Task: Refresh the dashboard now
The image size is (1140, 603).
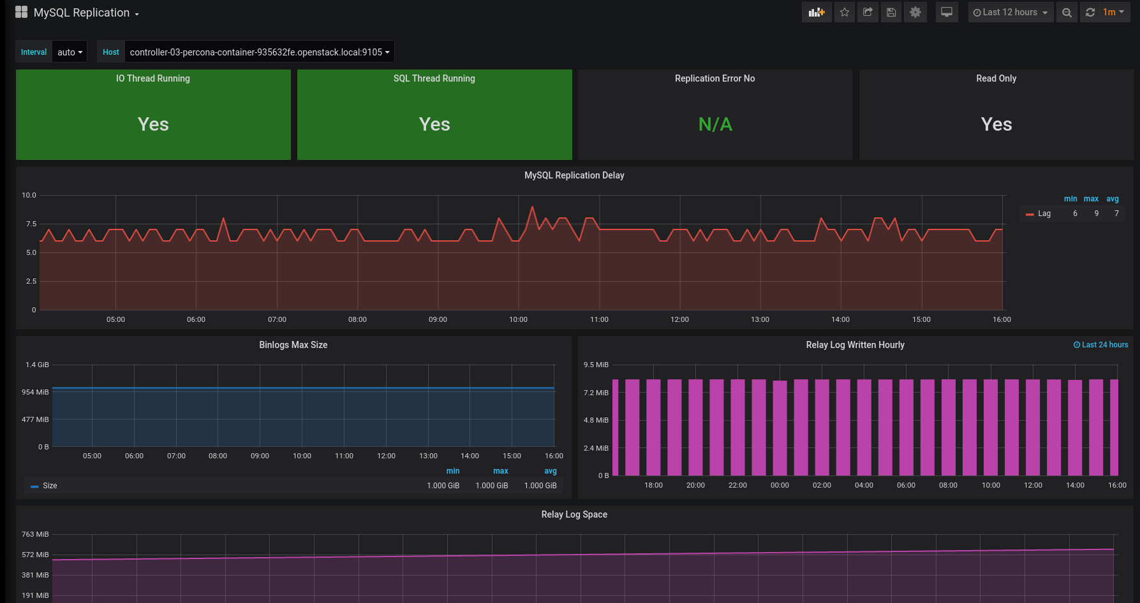Action: coord(1090,12)
